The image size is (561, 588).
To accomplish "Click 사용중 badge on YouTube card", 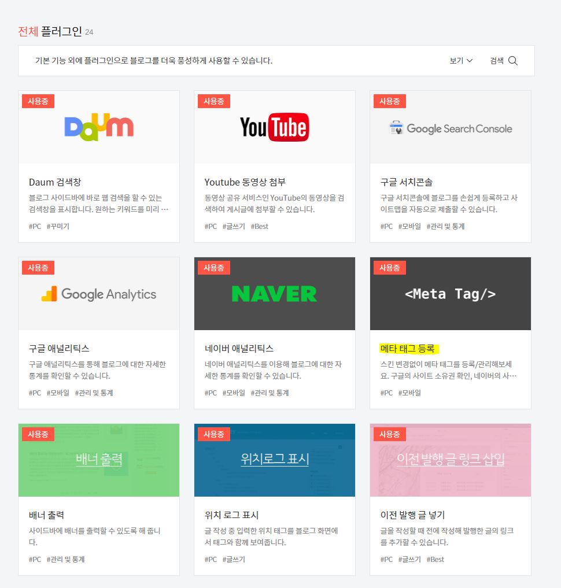I will point(214,101).
